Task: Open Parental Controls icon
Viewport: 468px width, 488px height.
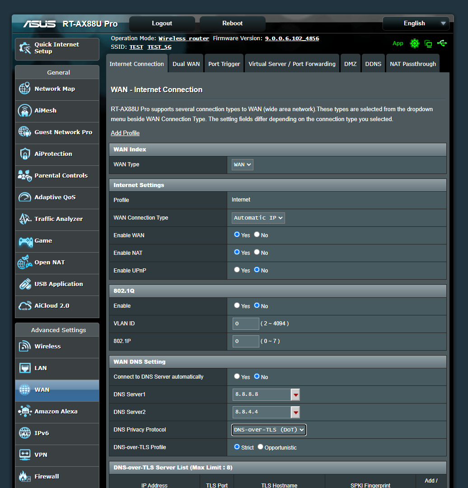Action: pyautogui.click(x=25, y=175)
